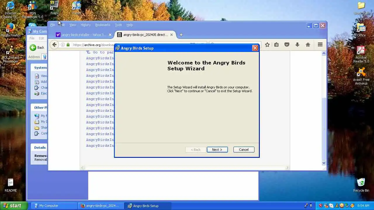Click the green padlock in URL bar

pyautogui.click(x=68, y=45)
